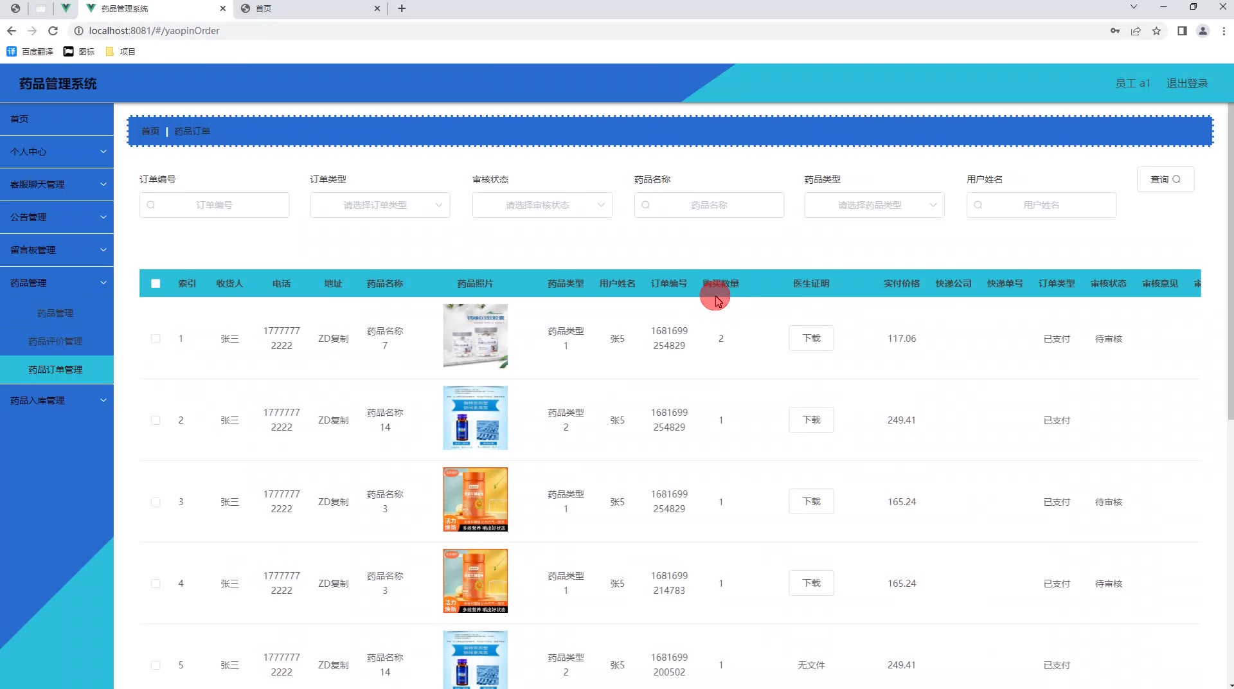Go to 首页 in sidebar
1234x689 pixels.
(x=57, y=119)
